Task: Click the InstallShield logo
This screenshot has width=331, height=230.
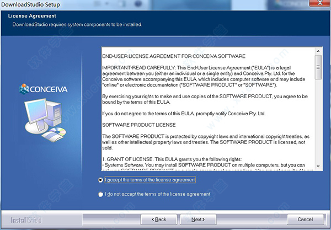Action: pos(26,220)
